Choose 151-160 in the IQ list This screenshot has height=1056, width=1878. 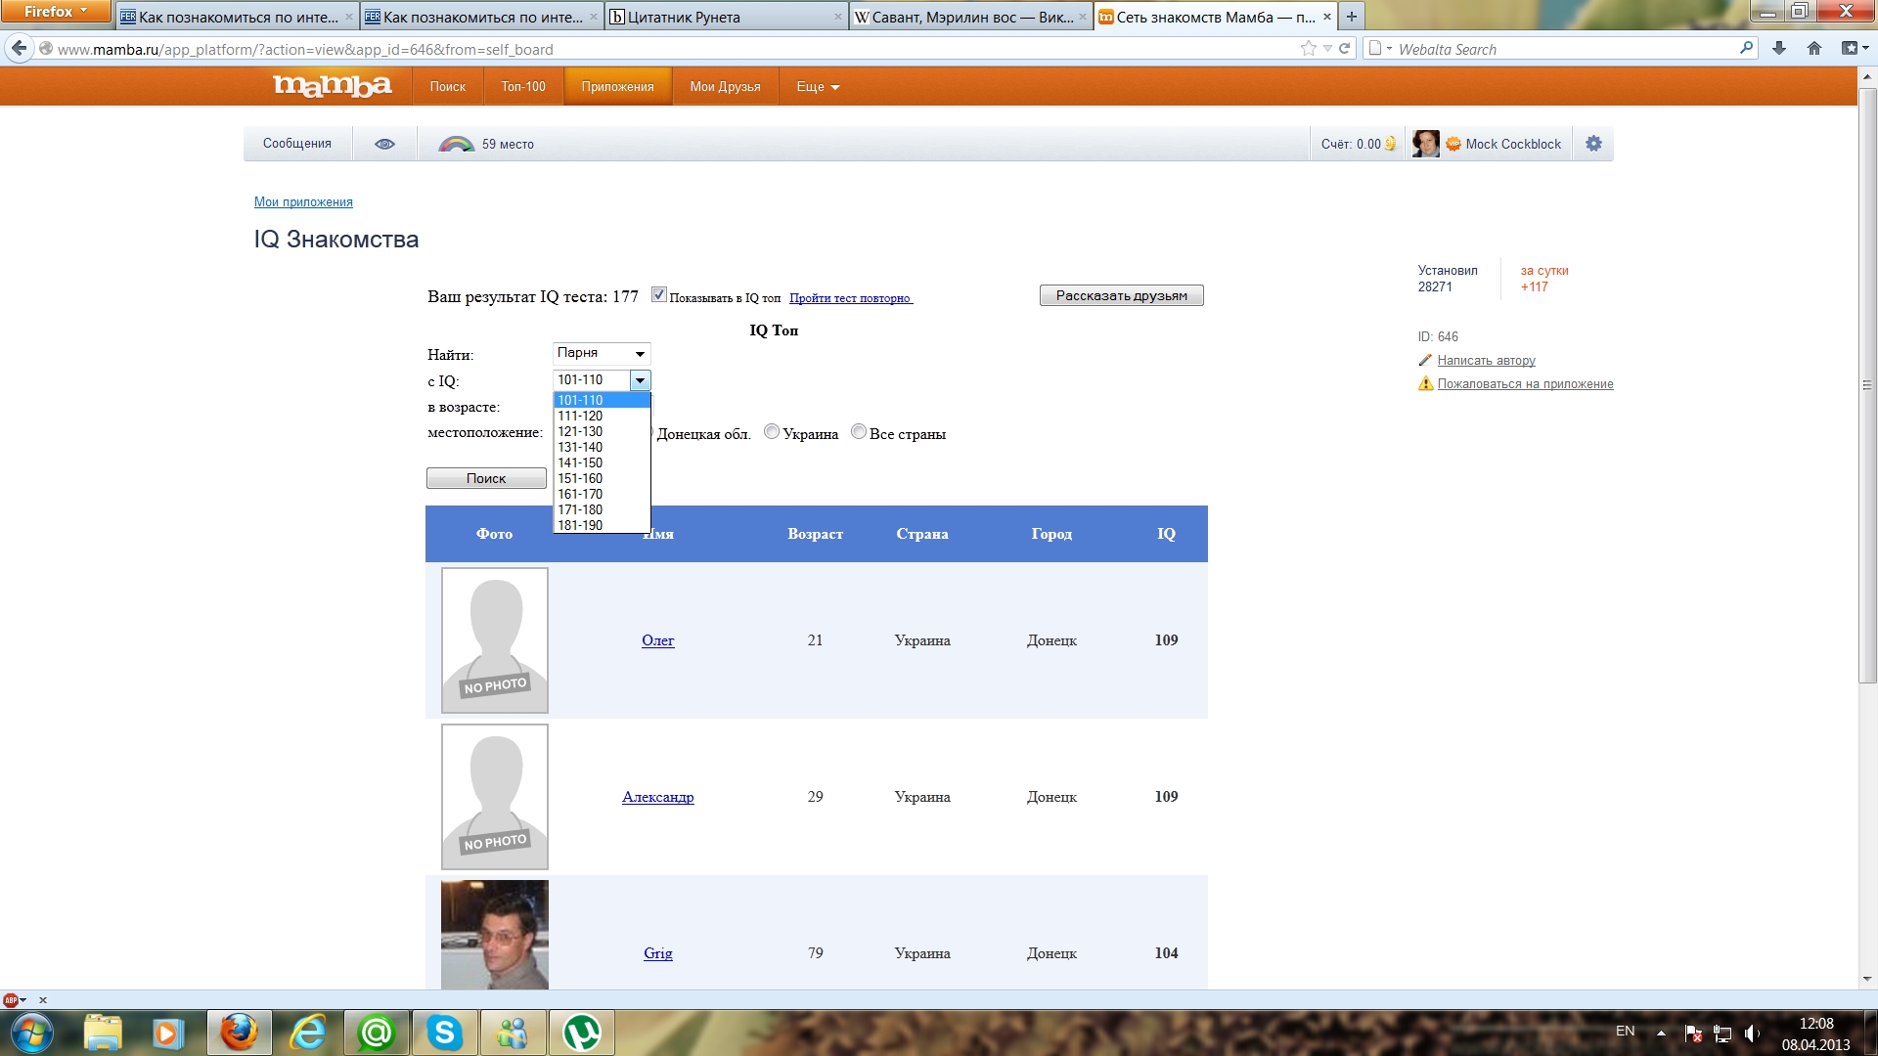click(x=602, y=478)
